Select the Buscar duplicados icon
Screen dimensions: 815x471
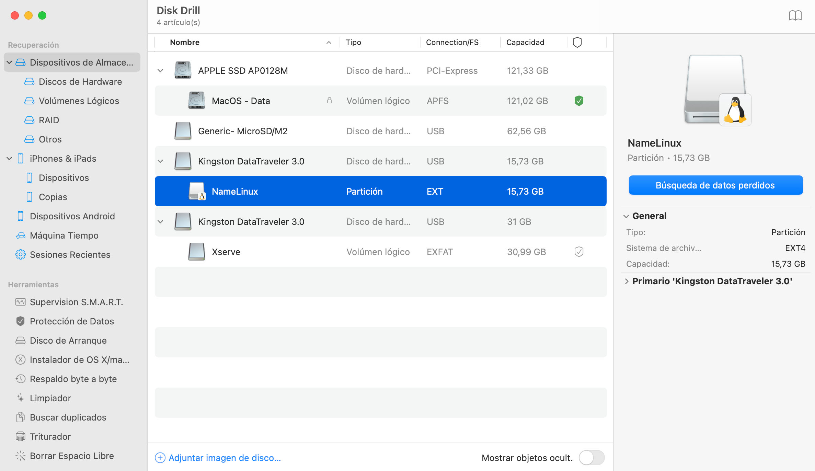[20, 417]
